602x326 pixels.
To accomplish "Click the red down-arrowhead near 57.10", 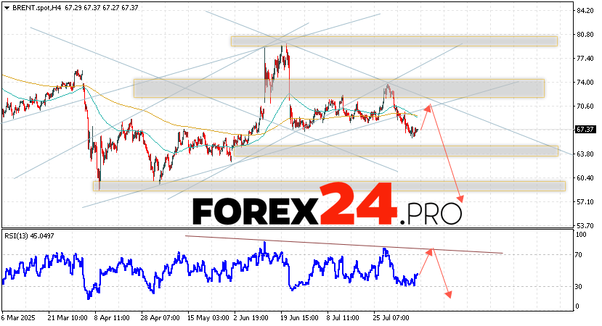I will (459, 200).
